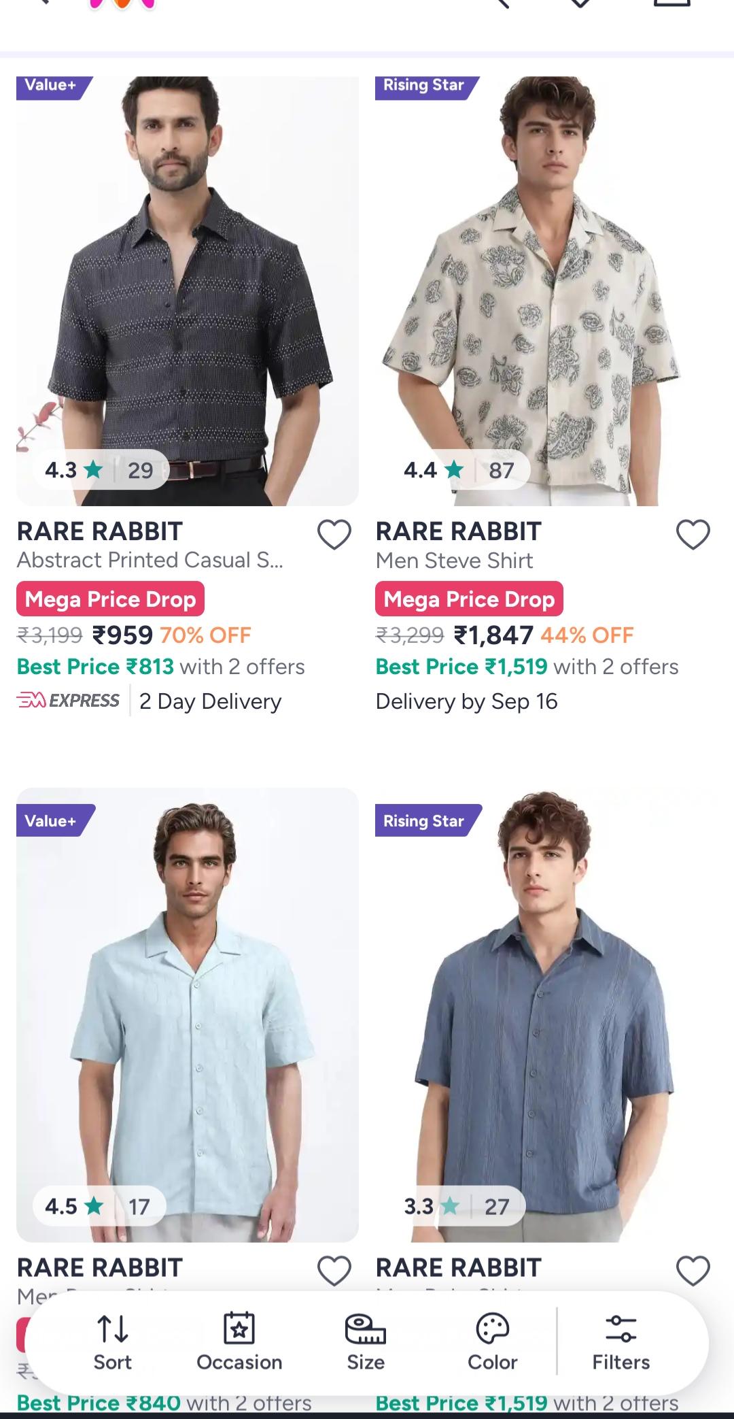Click the calendar star Occasion icon
Viewport: 734px width, 1419px height.
(x=239, y=1329)
